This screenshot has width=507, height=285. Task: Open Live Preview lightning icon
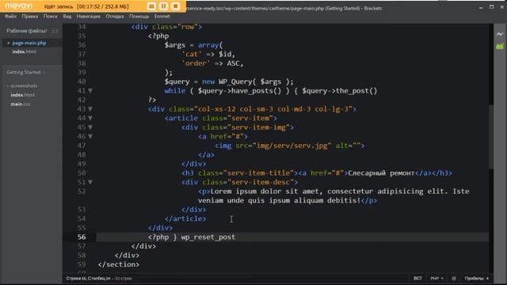coord(500,34)
